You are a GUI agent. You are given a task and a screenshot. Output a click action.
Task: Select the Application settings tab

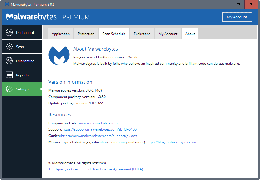coord(61,34)
